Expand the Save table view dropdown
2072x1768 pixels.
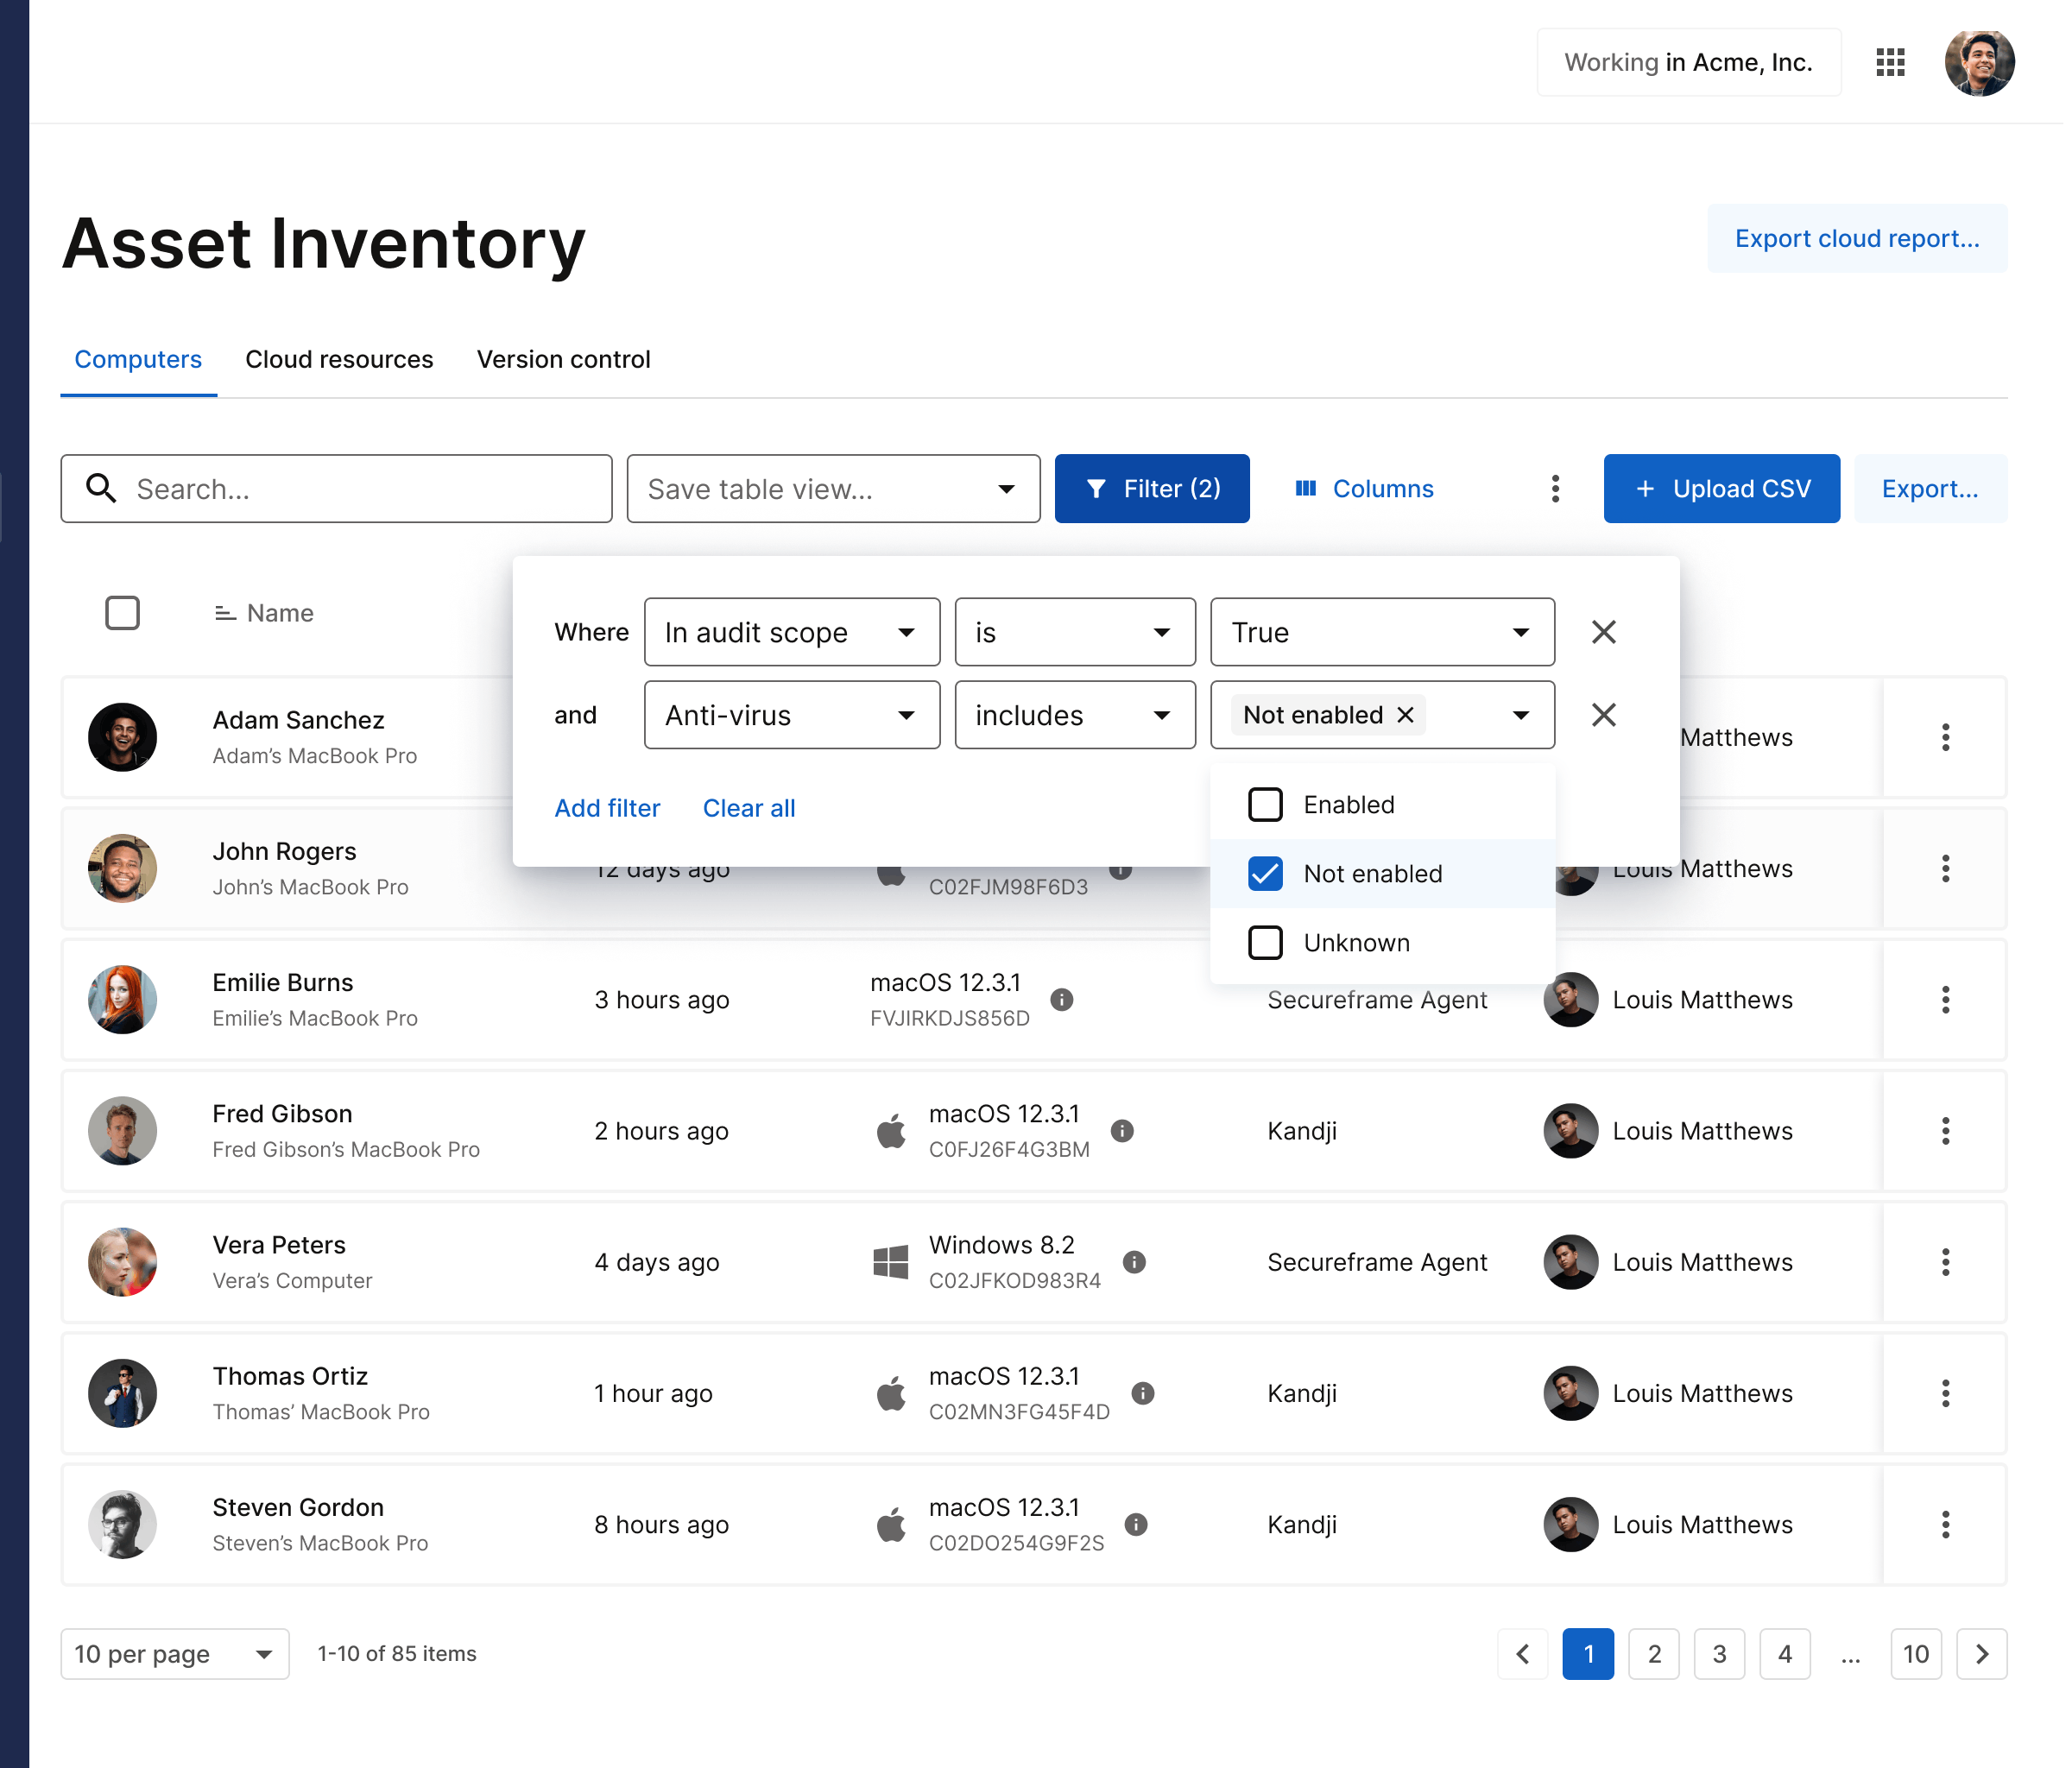(833, 489)
